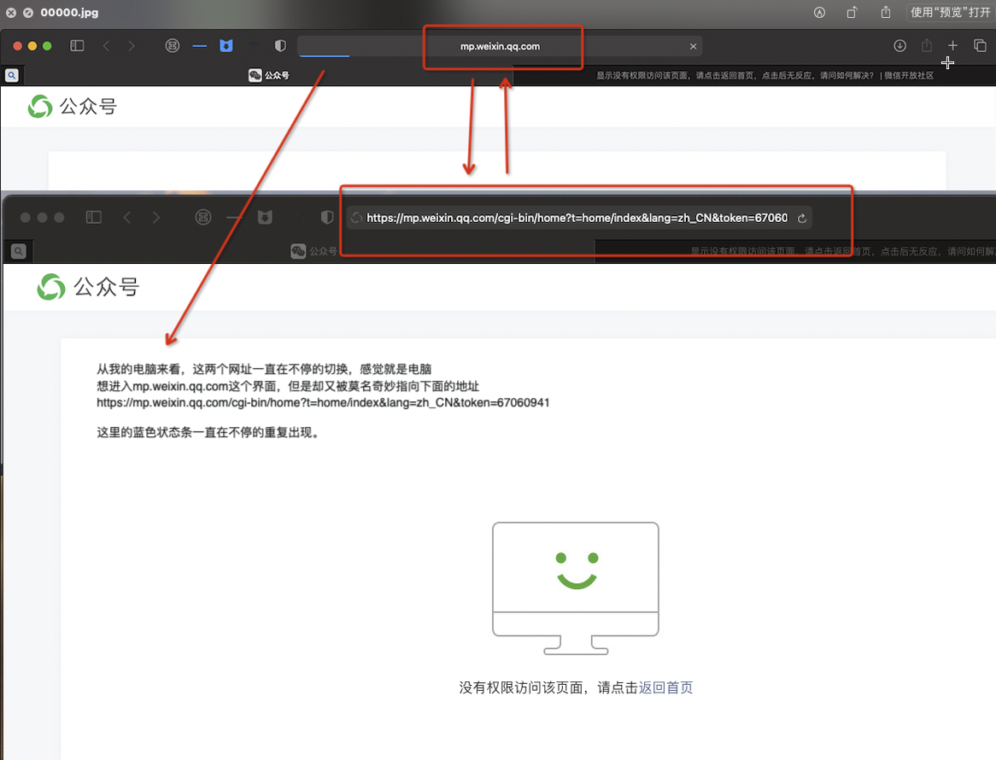Click the https://mp.weixin.qq.com/cgi-bin URL field

click(x=579, y=218)
